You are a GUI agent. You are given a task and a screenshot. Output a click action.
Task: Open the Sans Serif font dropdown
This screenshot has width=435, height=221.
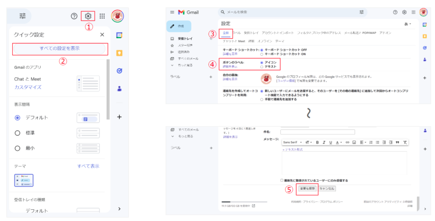pyautogui.click(x=293, y=142)
